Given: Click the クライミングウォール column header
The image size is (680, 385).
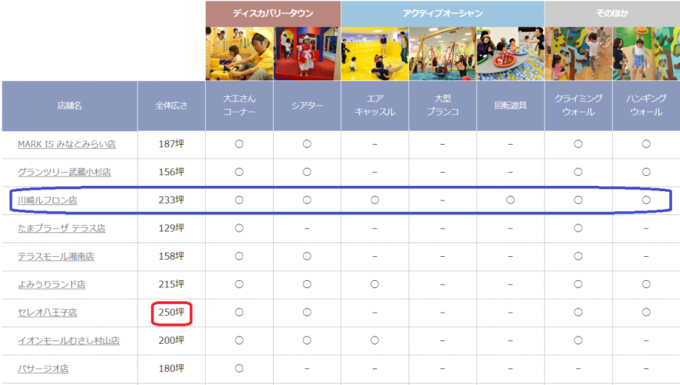Looking at the screenshot, I should point(578,106).
